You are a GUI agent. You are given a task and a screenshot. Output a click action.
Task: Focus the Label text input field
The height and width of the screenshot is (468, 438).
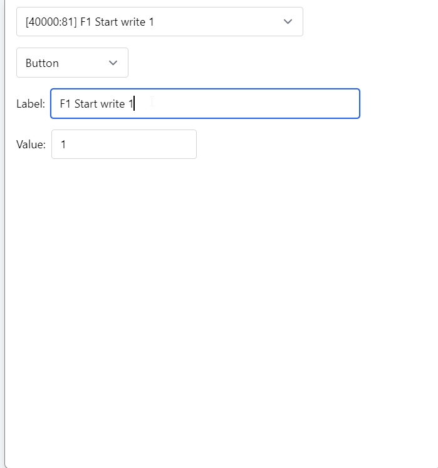click(x=205, y=104)
